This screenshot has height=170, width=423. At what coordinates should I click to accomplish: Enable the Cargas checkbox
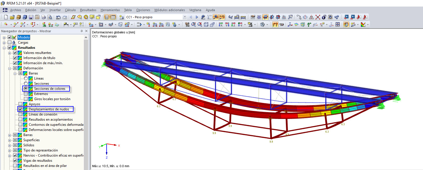10,42
